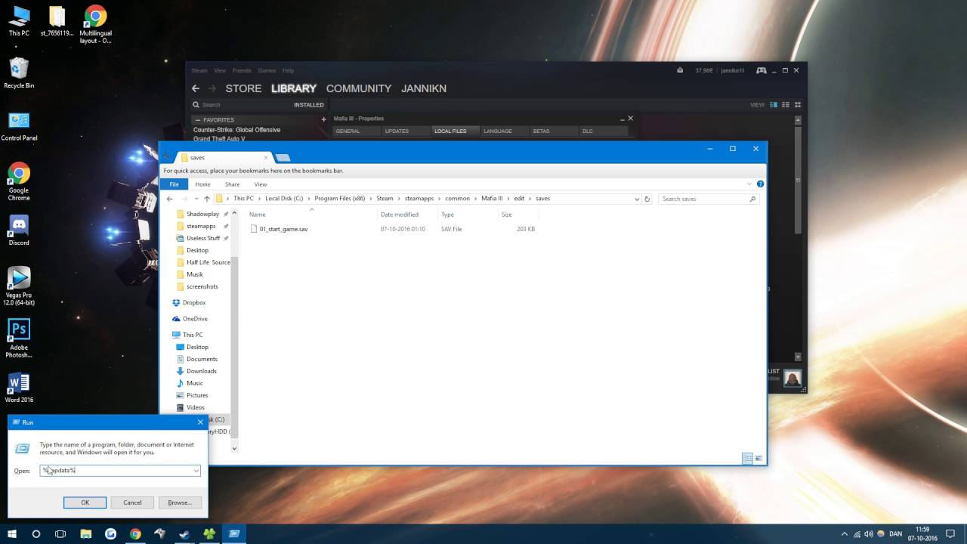The height and width of the screenshot is (544, 967).
Task: Go to Steam COMMUNITY section
Action: point(359,88)
